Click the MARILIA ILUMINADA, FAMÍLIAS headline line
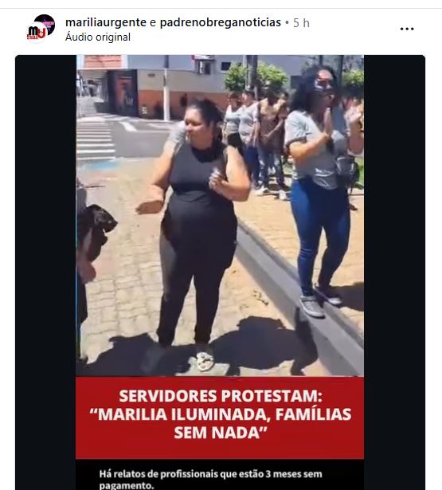The height and width of the screenshot is (490, 442). tap(221, 414)
